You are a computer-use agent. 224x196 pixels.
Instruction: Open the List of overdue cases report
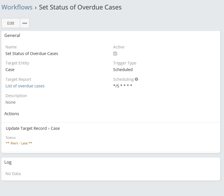pos(25,86)
